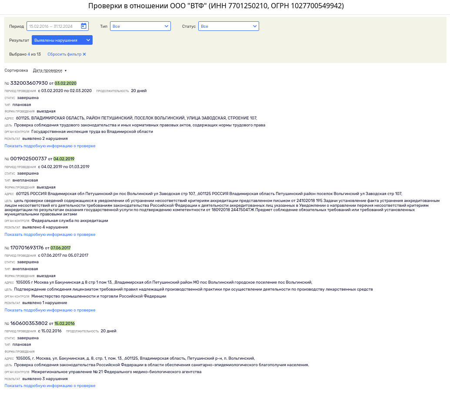Viewport: 450px width, 394px height.
Task: Show detailed info for inspection 332003607930
Action: (50, 146)
